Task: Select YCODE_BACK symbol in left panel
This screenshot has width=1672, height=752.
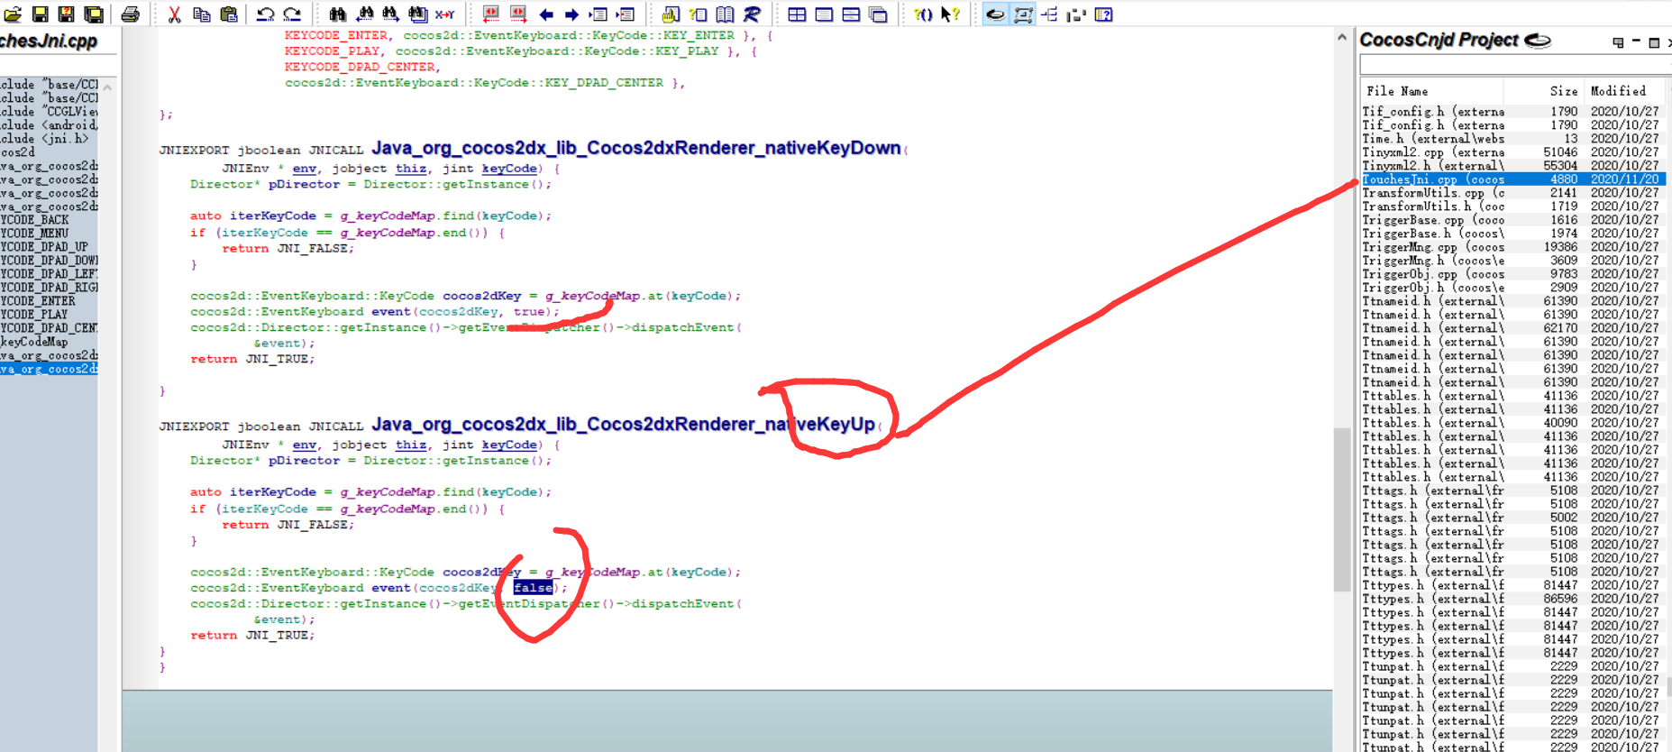Action: [x=35, y=220]
